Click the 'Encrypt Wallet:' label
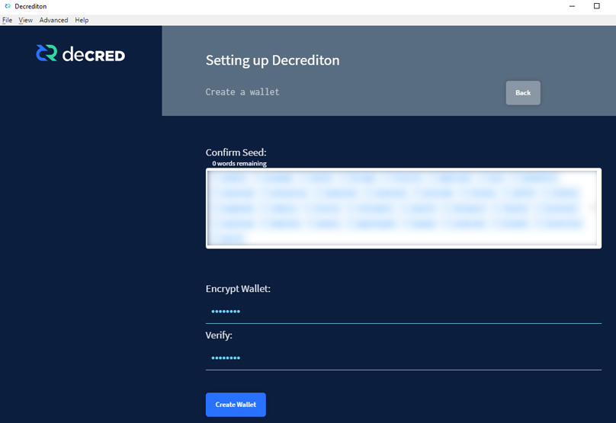The height and width of the screenshot is (423, 616). click(238, 289)
